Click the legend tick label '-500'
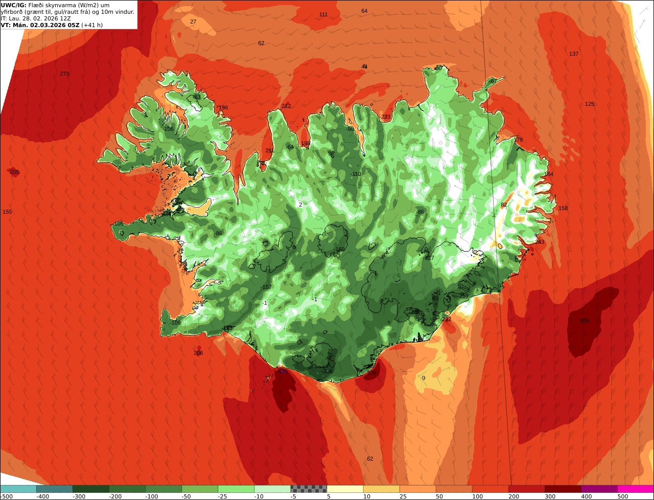 6,496
